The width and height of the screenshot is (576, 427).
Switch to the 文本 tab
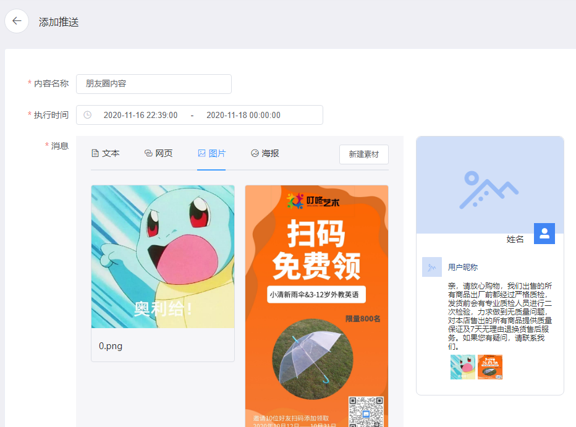click(x=106, y=153)
